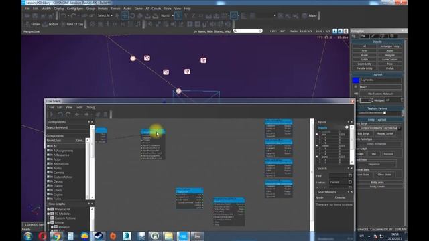This screenshot has height=241, width=429.
Task: Open the Prefabs menu
Action: pos(103,9)
